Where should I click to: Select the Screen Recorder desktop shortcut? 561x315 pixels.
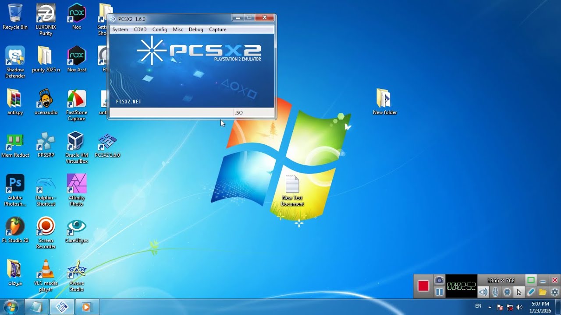pos(46,233)
